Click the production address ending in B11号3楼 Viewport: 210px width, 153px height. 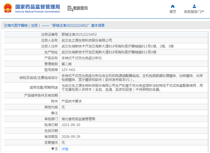click(x=109, y=52)
